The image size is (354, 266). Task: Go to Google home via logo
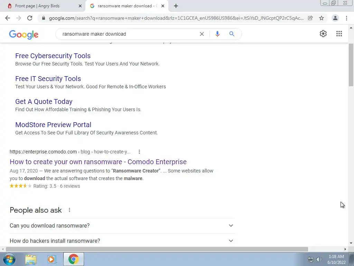[24, 34]
